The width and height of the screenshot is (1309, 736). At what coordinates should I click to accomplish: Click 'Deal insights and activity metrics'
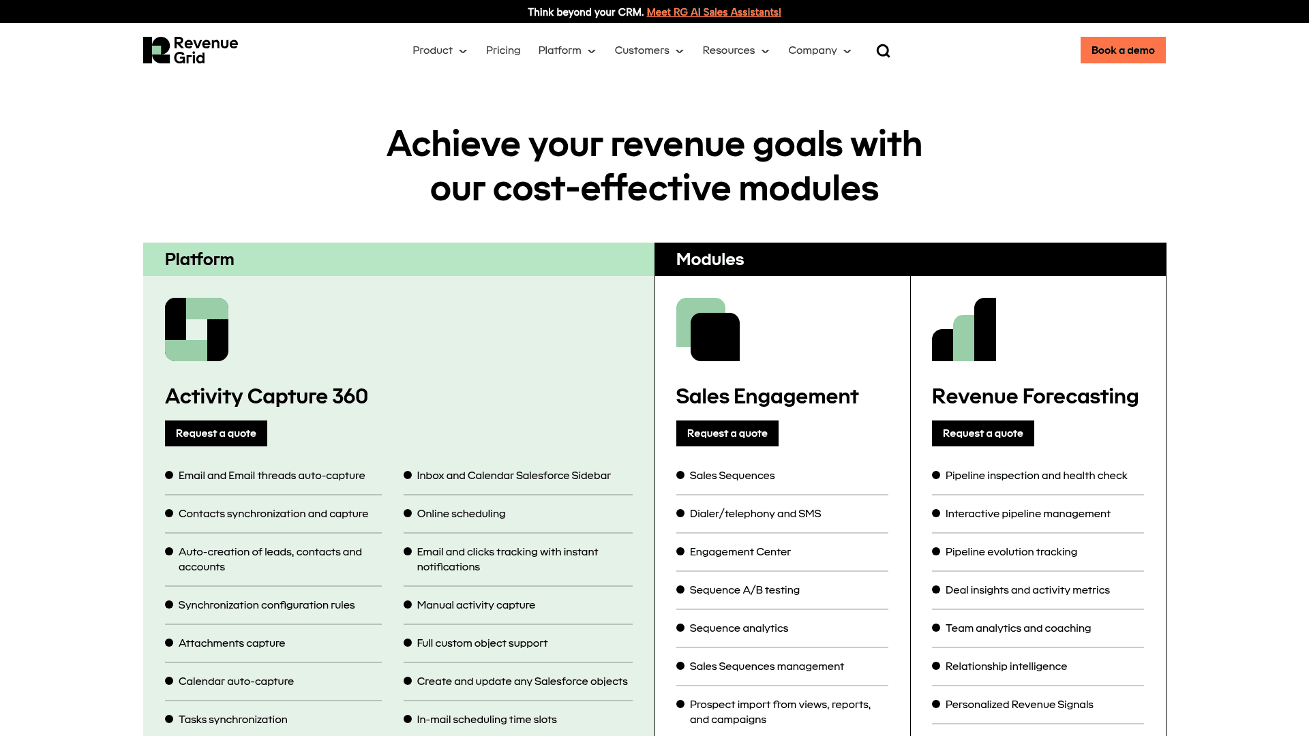(x=1027, y=590)
